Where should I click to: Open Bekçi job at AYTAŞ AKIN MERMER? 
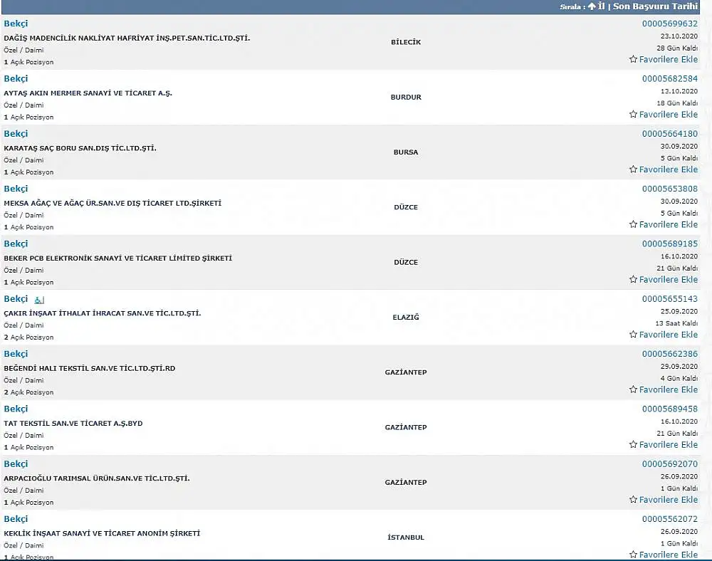pyautogui.click(x=16, y=78)
